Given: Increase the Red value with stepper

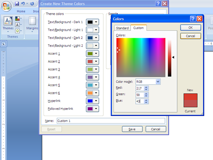Looking at the screenshot, I should pyautogui.click(x=146, y=87).
